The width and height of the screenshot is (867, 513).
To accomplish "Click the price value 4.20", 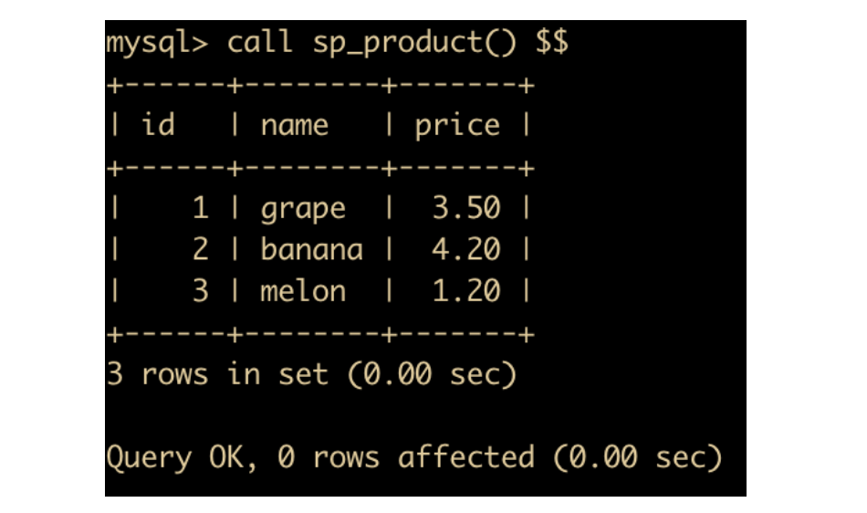I will click(x=466, y=249).
